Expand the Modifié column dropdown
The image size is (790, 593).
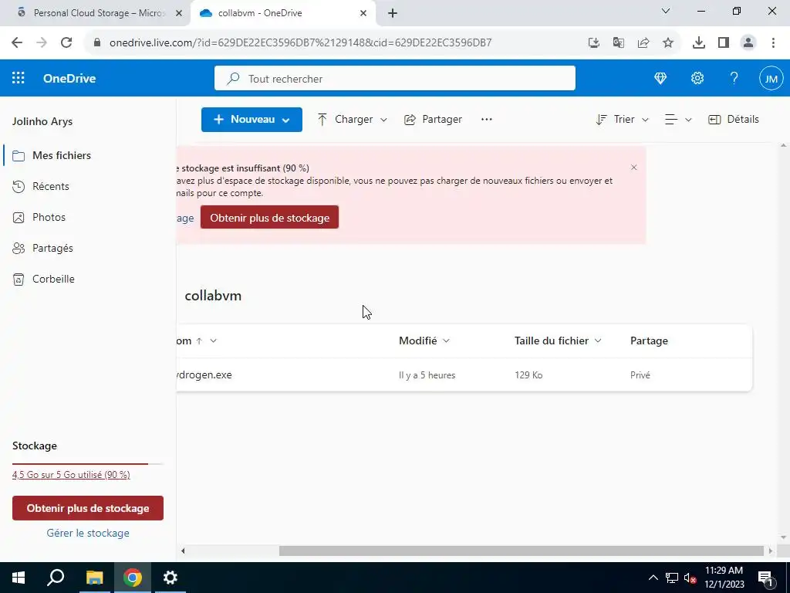point(446,341)
